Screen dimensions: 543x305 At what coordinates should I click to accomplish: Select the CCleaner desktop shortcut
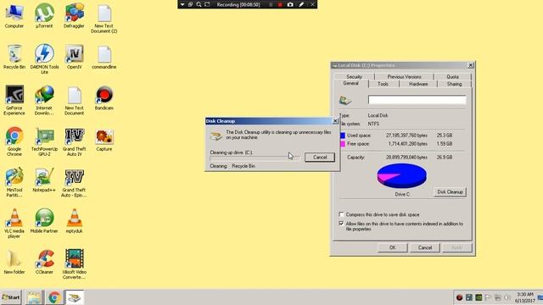[x=44, y=262]
